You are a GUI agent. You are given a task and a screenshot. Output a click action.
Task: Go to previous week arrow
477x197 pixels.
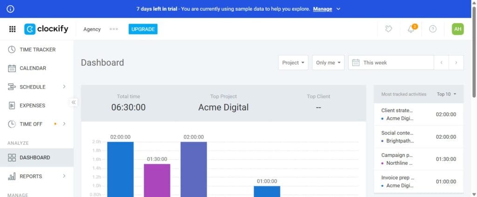441,62
